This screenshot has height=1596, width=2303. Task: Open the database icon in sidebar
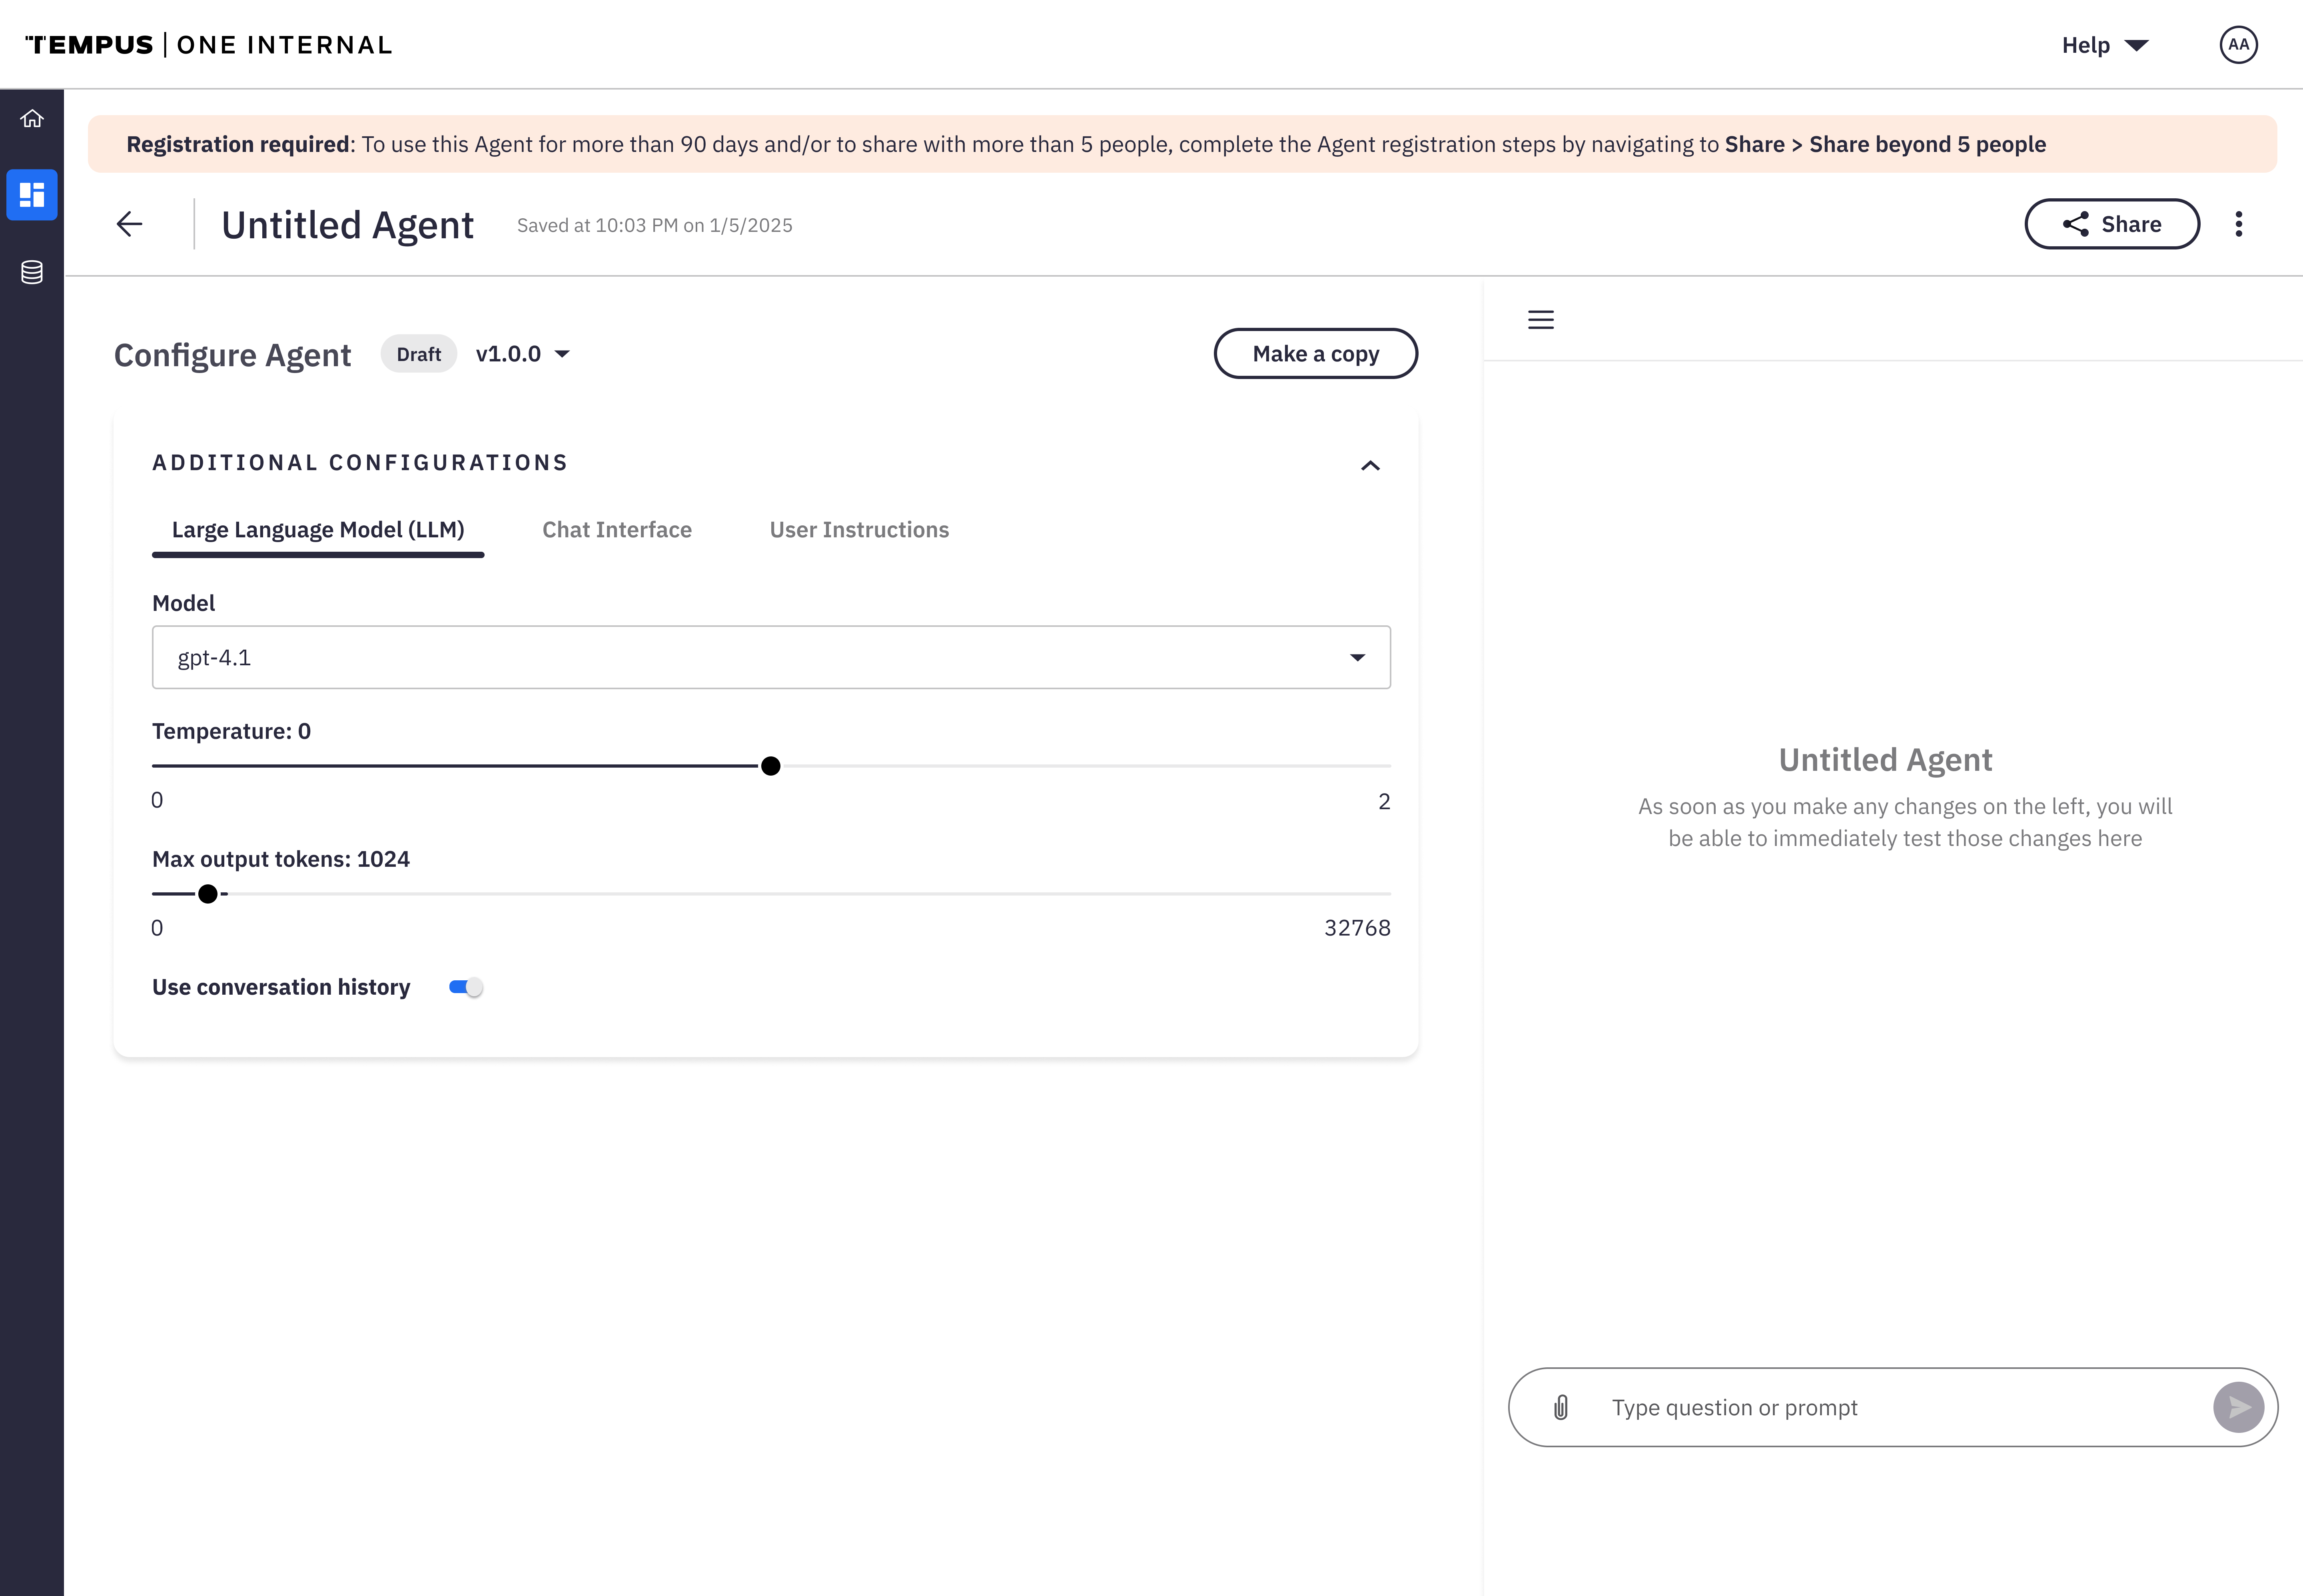coord(32,272)
